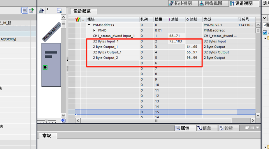Click the green PROFINET port on device
269x149 pixels.
tap(45, 68)
